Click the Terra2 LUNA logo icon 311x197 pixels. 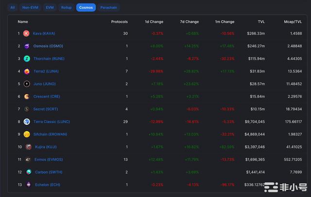coord(27,71)
